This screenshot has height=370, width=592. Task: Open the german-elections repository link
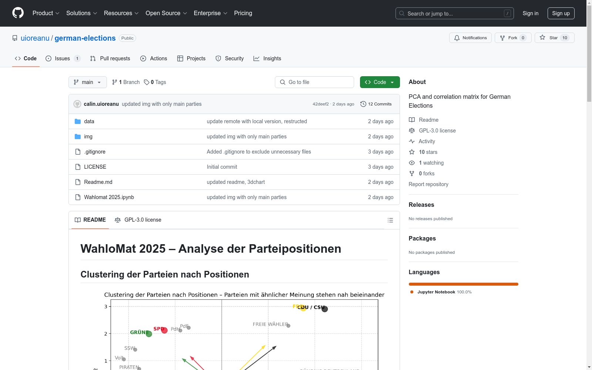[85, 38]
